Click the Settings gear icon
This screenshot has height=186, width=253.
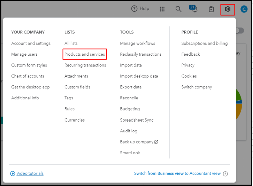[x=228, y=9]
